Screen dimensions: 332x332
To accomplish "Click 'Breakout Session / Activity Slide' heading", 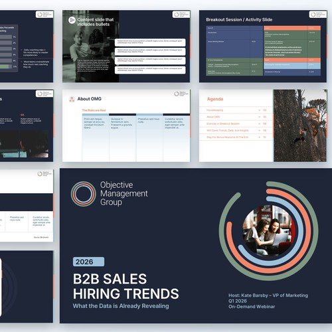I will click(239, 20).
